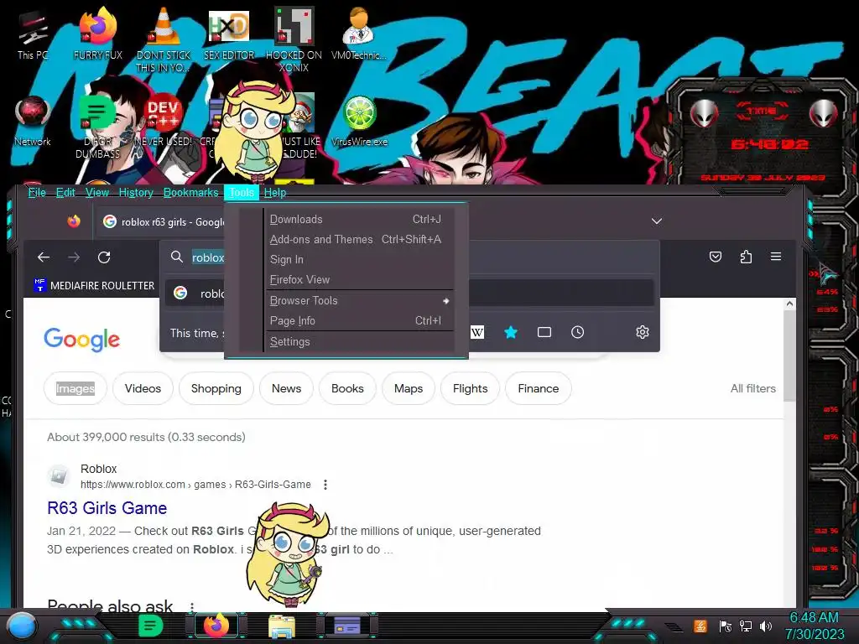Image resolution: width=859 pixels, height=644 pixels.
Task: Select the Videos filter chip
Action: [143, 388]
